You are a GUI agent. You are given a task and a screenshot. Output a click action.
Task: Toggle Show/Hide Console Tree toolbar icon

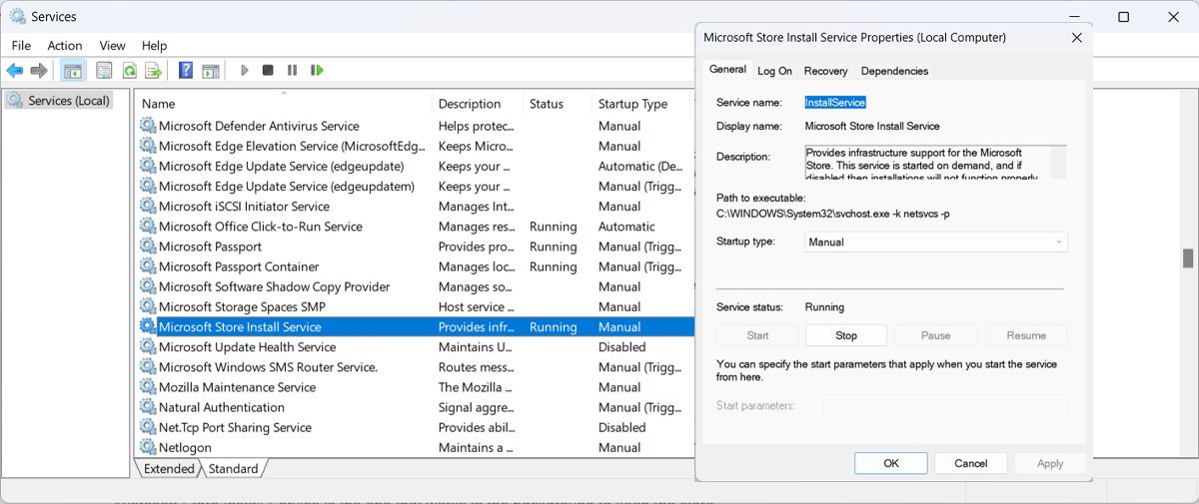pos(73,71)
